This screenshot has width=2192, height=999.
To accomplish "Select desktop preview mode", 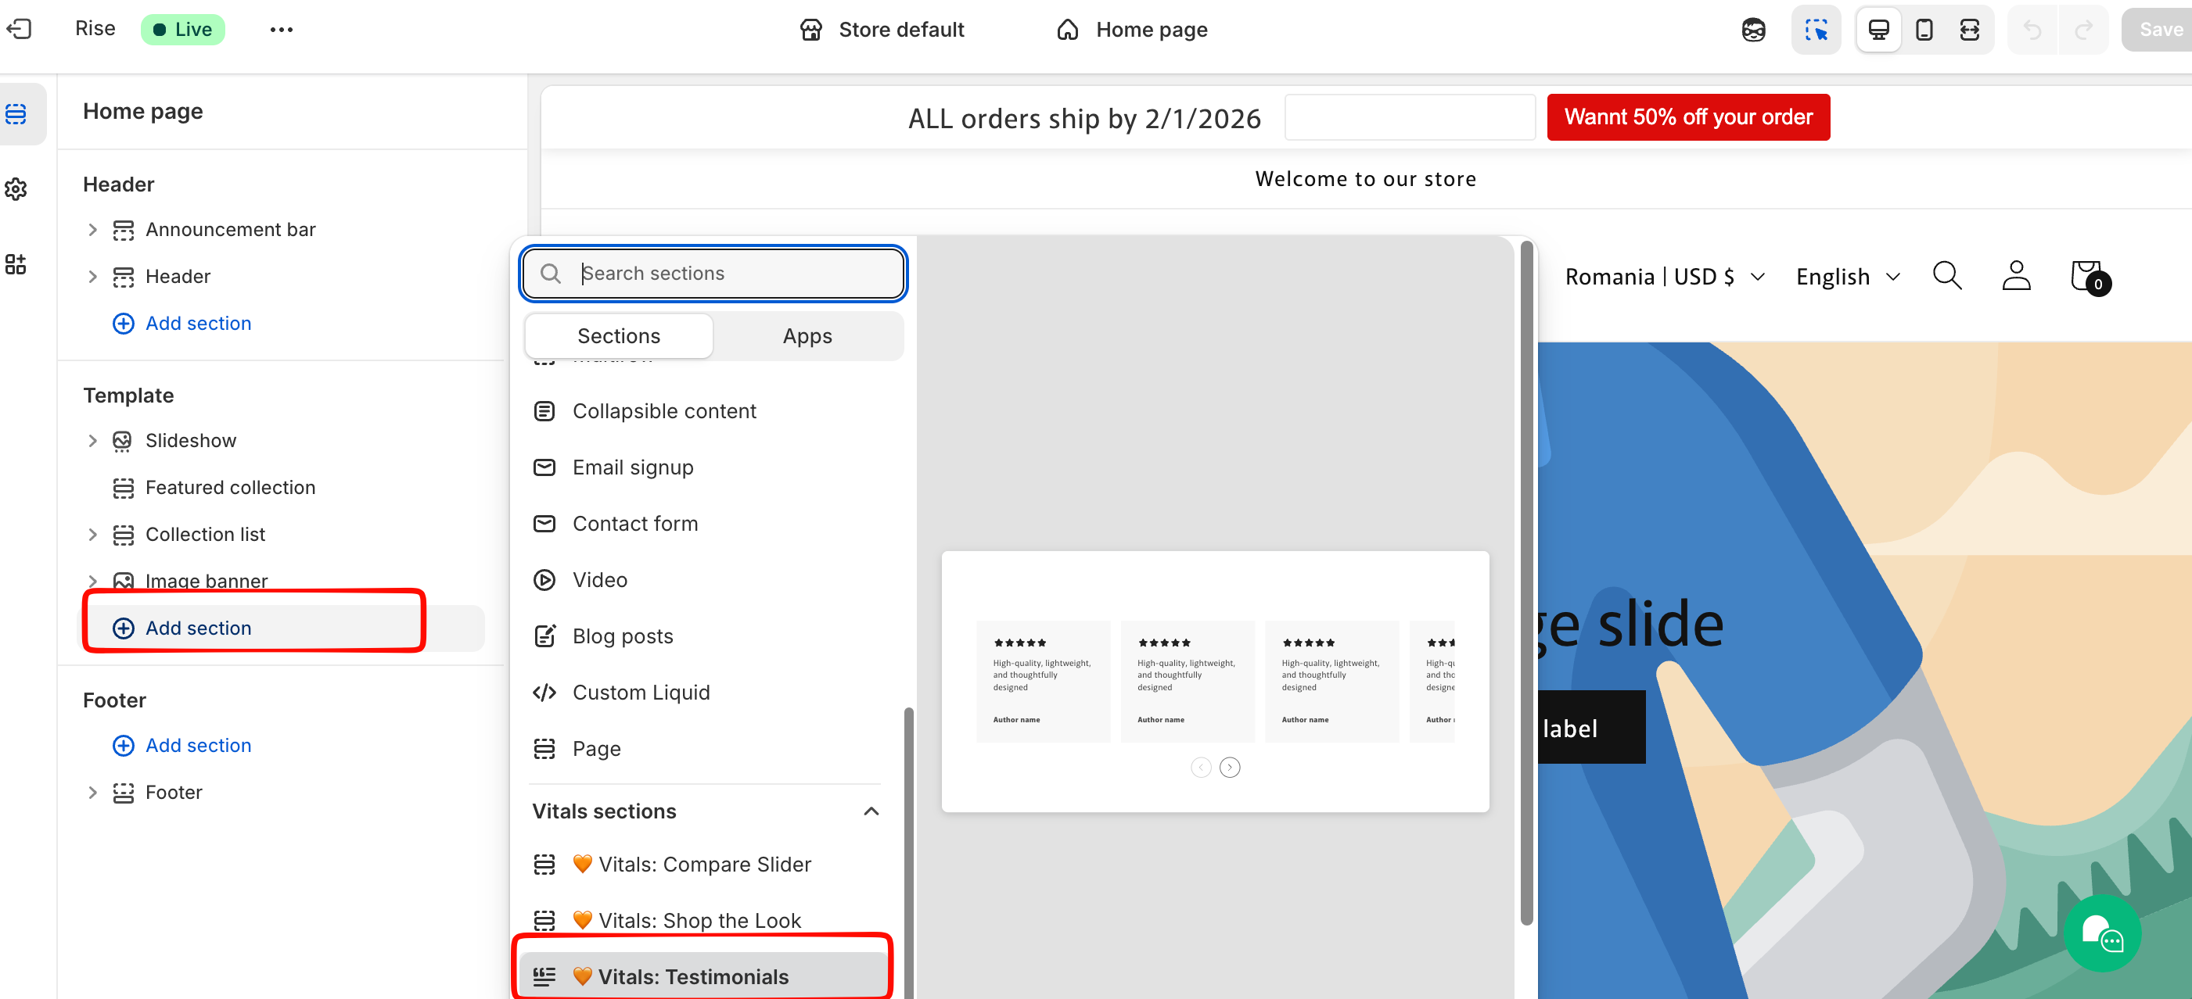I will (x=1878, y=30).
